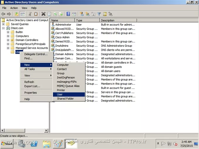Click Refresh in the context menu

[x=36, y=82]
